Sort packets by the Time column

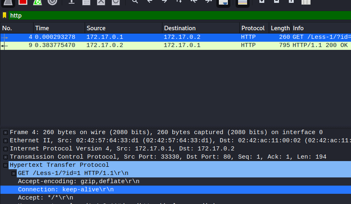click(x=59, y=28)
